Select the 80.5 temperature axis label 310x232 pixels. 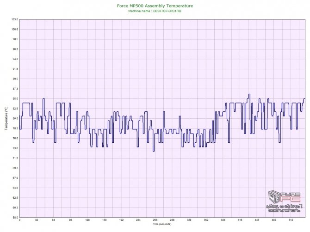(15, 118)
